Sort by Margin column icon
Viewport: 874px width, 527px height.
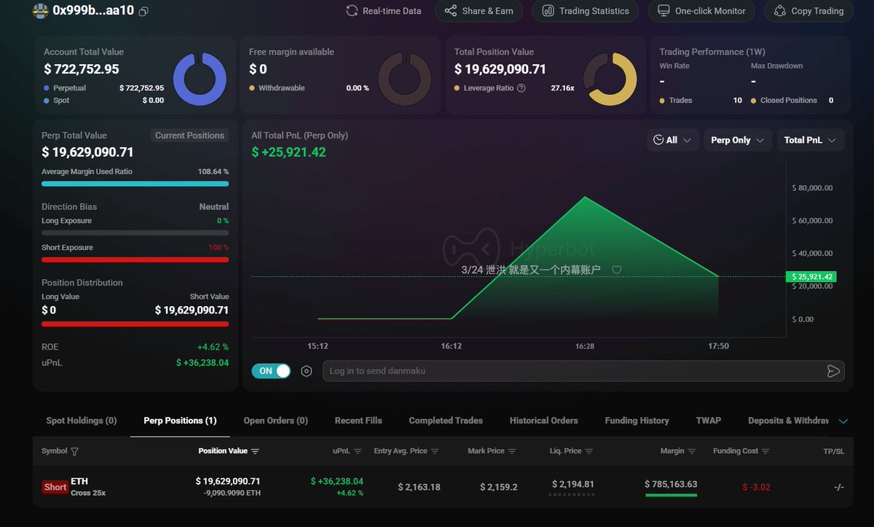[692, 451]
